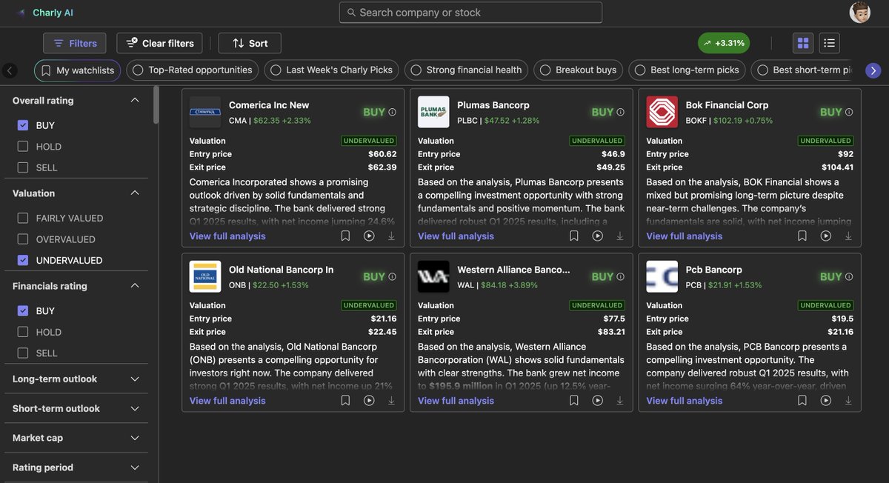Open the Sort options
The image size is (889, 483).
[x=250, y=43]
